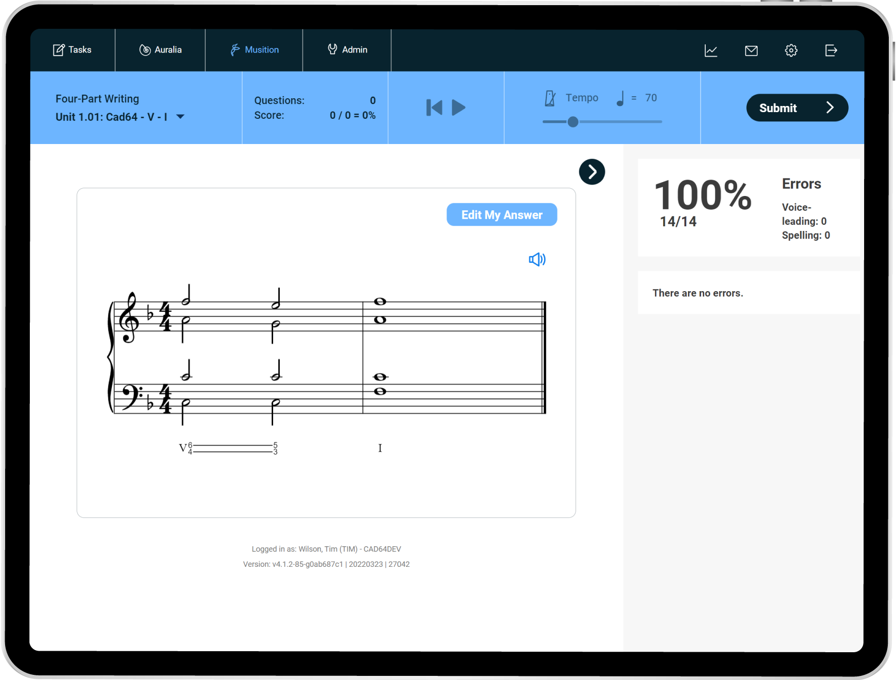The width and height of the screenshot is (896, 680).
Task: Click the V 6/4 chord symbol
Action: [186, 448]
